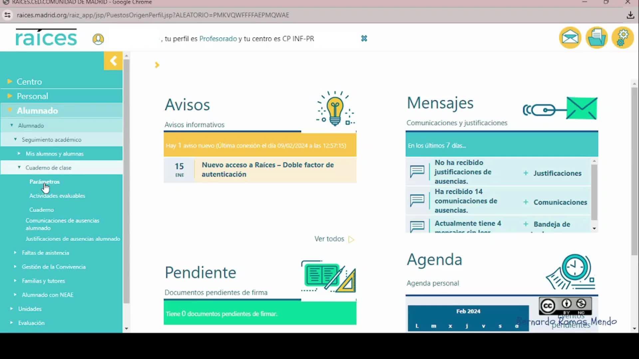639x359 pixels.
Task: Dismiss the profile notice with X icon
Action: point(364,39)
